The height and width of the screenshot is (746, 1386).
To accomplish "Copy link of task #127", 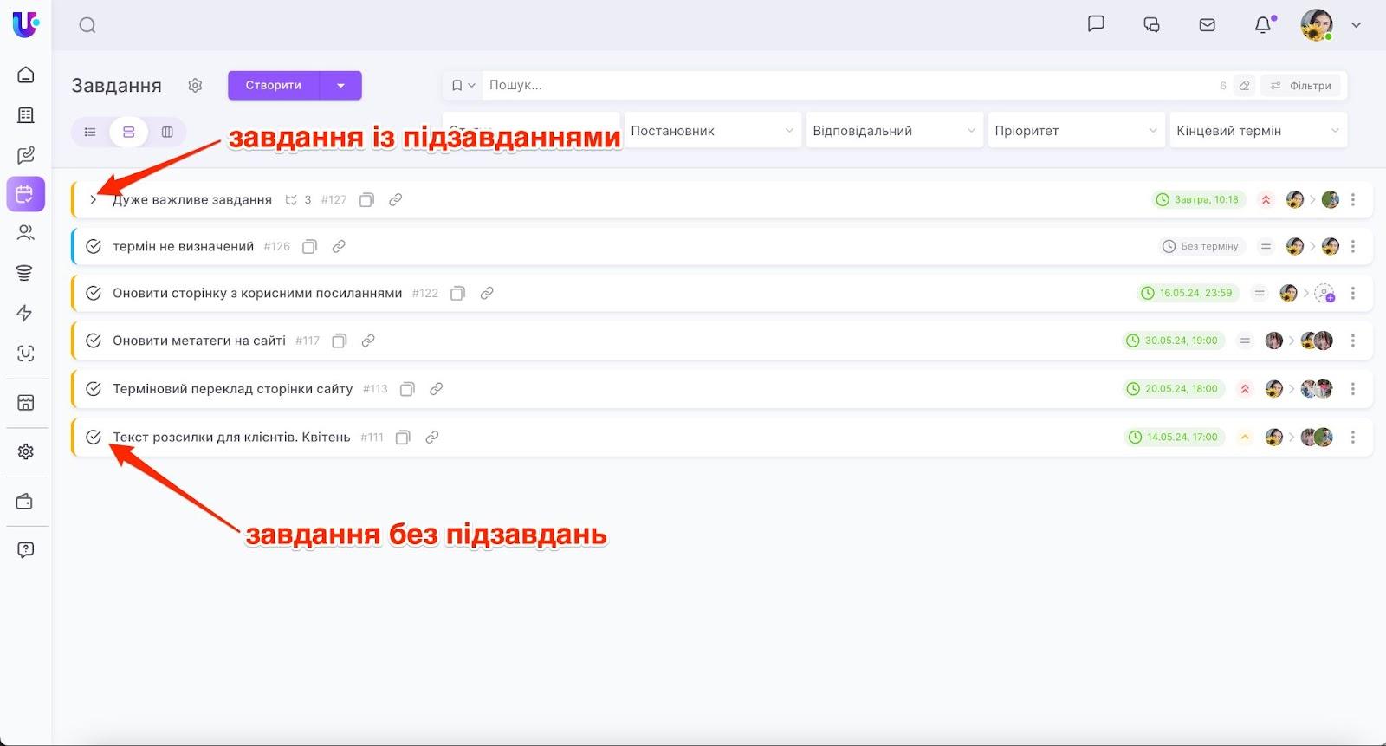I will click(x=395, y=199).
